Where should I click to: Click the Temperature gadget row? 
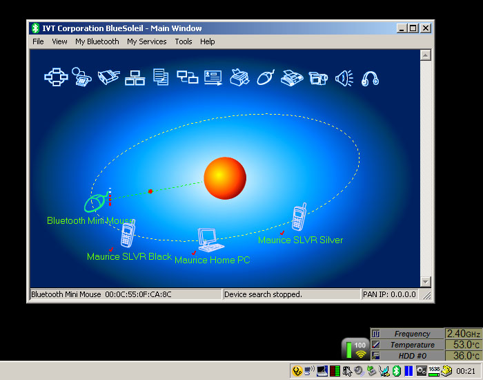pyautogui.click(x=426, y=345)
